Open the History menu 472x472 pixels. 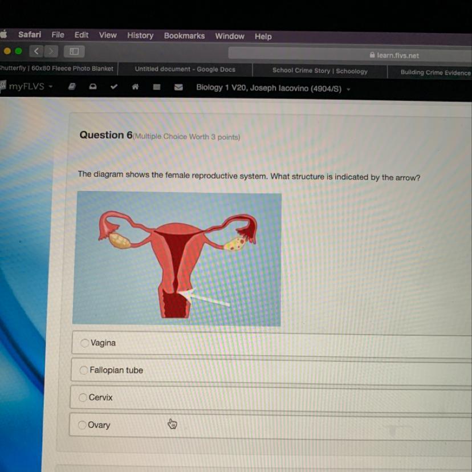pos(140,35)
